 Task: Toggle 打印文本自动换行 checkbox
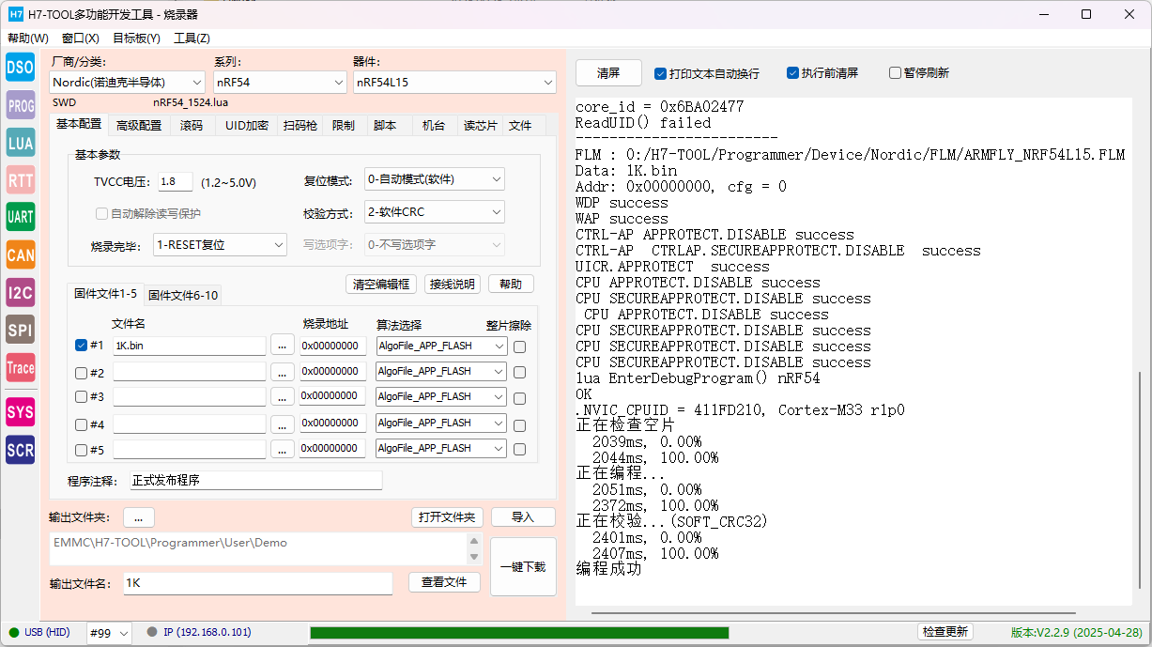(x=660, y=73)
